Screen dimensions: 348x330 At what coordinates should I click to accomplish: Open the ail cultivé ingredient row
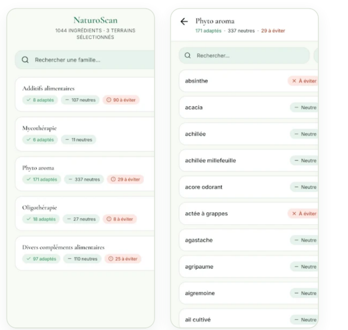point(248,318)
